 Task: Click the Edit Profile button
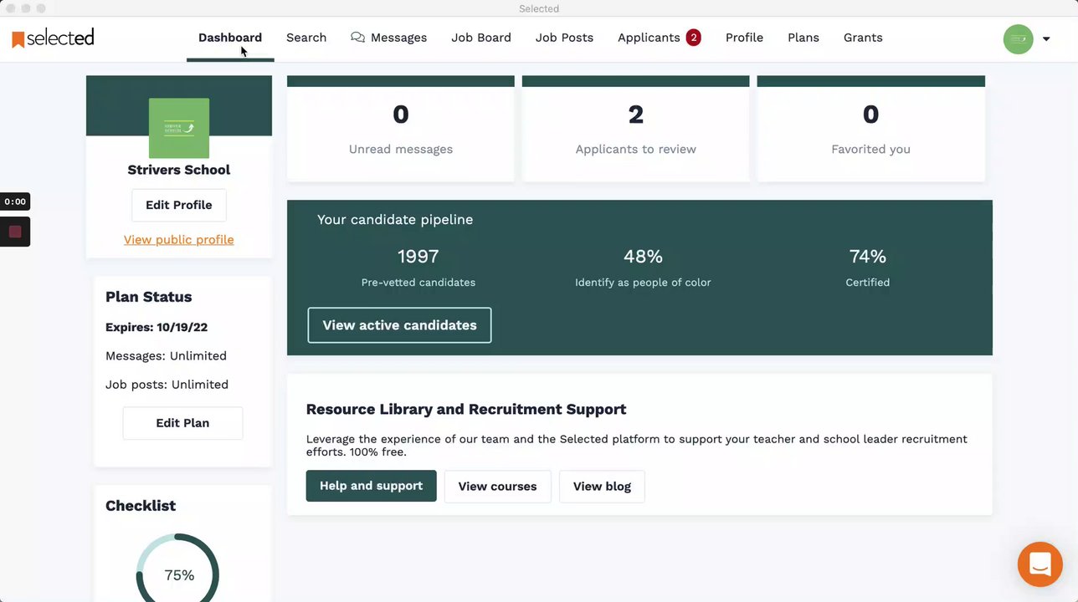point(179,205)
